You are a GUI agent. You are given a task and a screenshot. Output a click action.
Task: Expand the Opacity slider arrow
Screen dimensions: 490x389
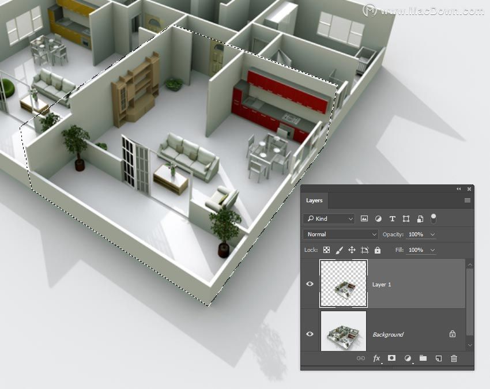coord(432,235)
